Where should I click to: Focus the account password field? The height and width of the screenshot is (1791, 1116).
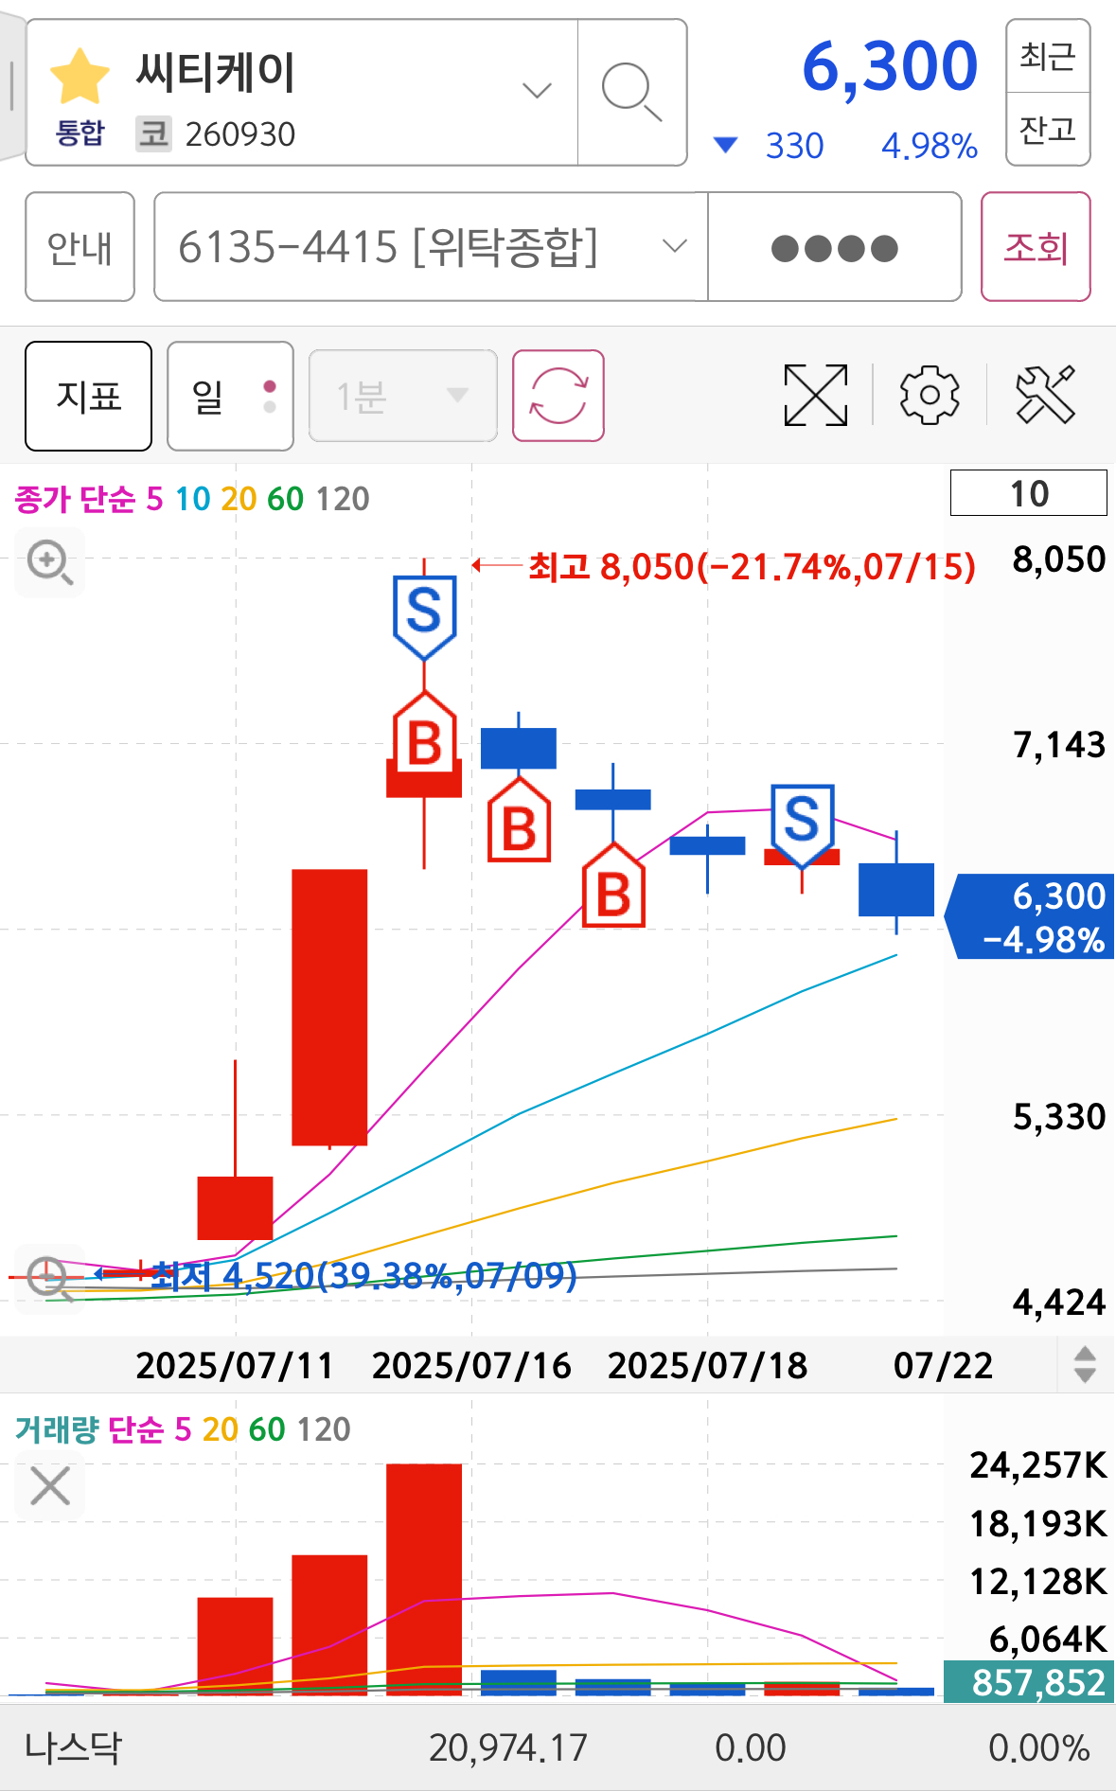pyautogui.click(x=835, y=247)
